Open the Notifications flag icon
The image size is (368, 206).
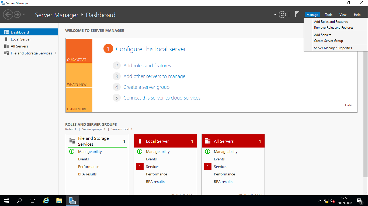(297, 14)
